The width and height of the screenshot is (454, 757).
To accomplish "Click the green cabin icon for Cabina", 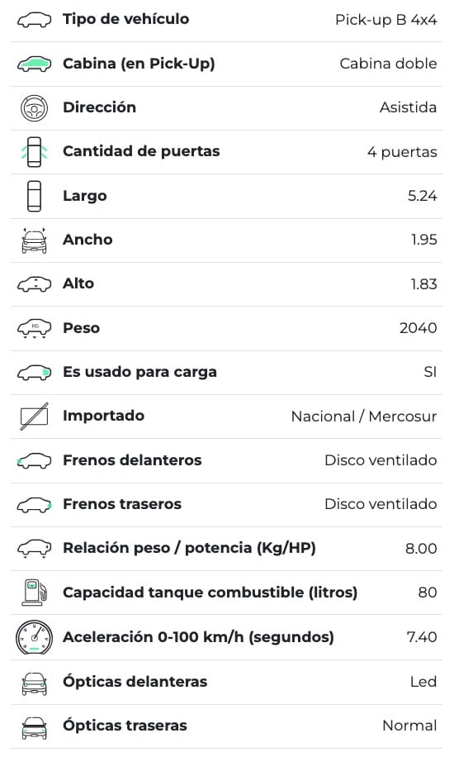I will point(34,64).
